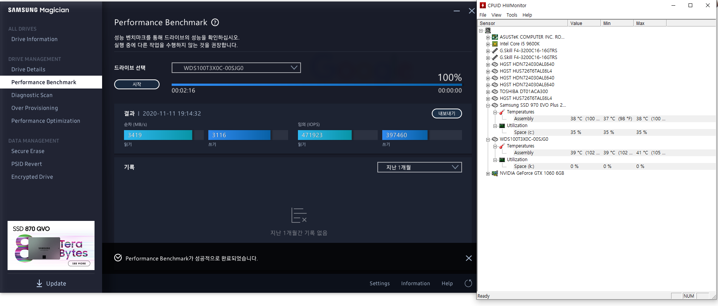Image resolution: width=718 pixels, height=306 pixels.
Task: Click Help in Magician footer
Action: point(447,283)
